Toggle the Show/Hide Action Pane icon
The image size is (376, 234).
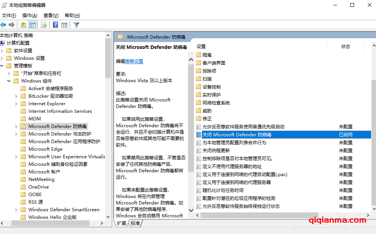tap(64, 25)
